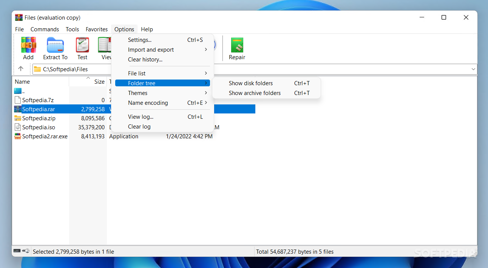Screen dimensions: 488x268
Task: Click the address path C:\Softpedia\Files
Action: pos(65,69)
